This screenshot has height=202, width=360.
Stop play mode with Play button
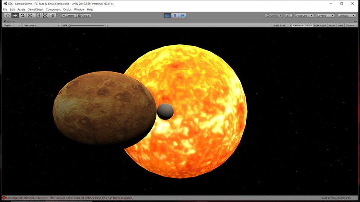coord(167,16)
